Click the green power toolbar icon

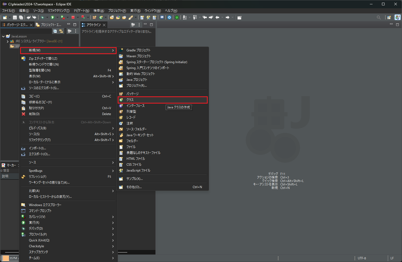[177, 17]
